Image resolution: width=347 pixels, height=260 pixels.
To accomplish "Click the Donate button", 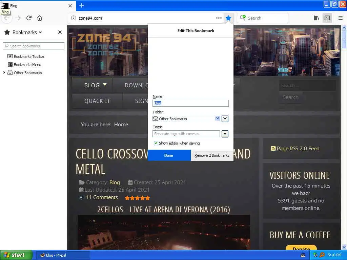I will (x=301, y=247).
